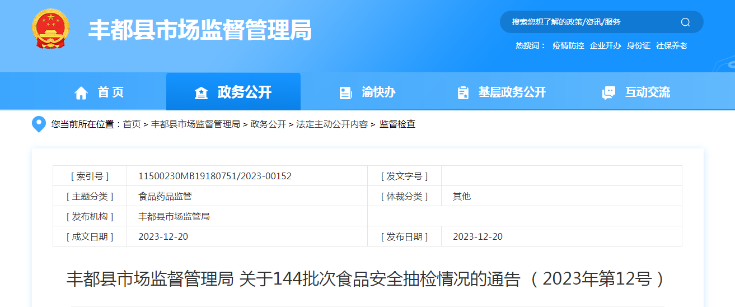This screenshot has width=735, height=307.
Task: Click 首页 in the breadcrumb
Action: pos(132,124)
